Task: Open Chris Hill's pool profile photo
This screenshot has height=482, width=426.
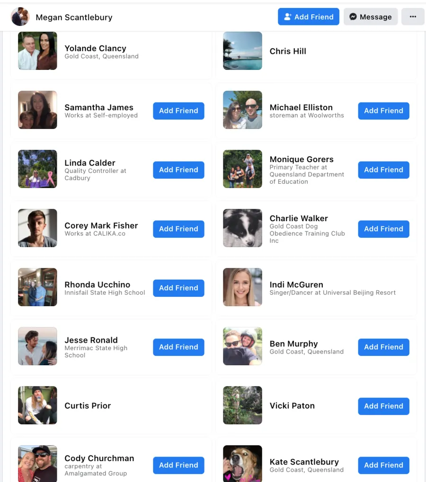Action: (x=242, y=51)
